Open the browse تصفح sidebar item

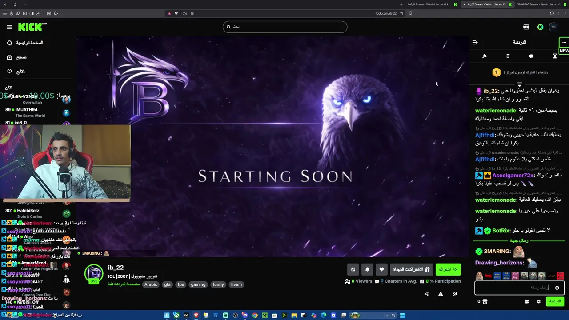[17, 57]
